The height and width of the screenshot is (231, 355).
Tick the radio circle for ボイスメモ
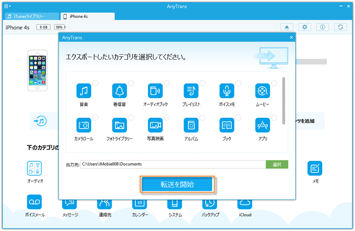point(238,83)
